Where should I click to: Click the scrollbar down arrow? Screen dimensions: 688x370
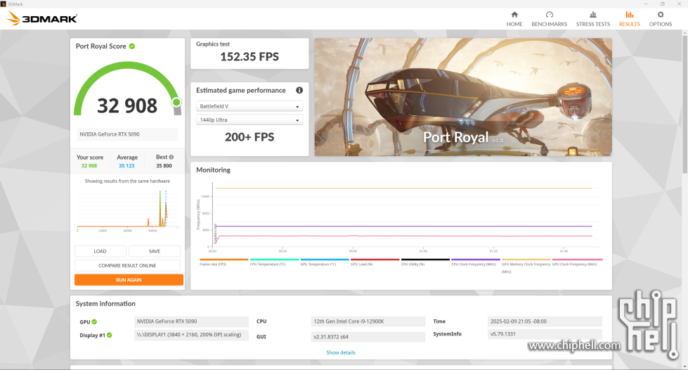click(x=684, y=366)
